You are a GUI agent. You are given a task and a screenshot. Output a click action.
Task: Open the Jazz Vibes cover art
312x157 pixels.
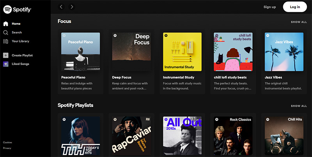click(x=284, y=52)
